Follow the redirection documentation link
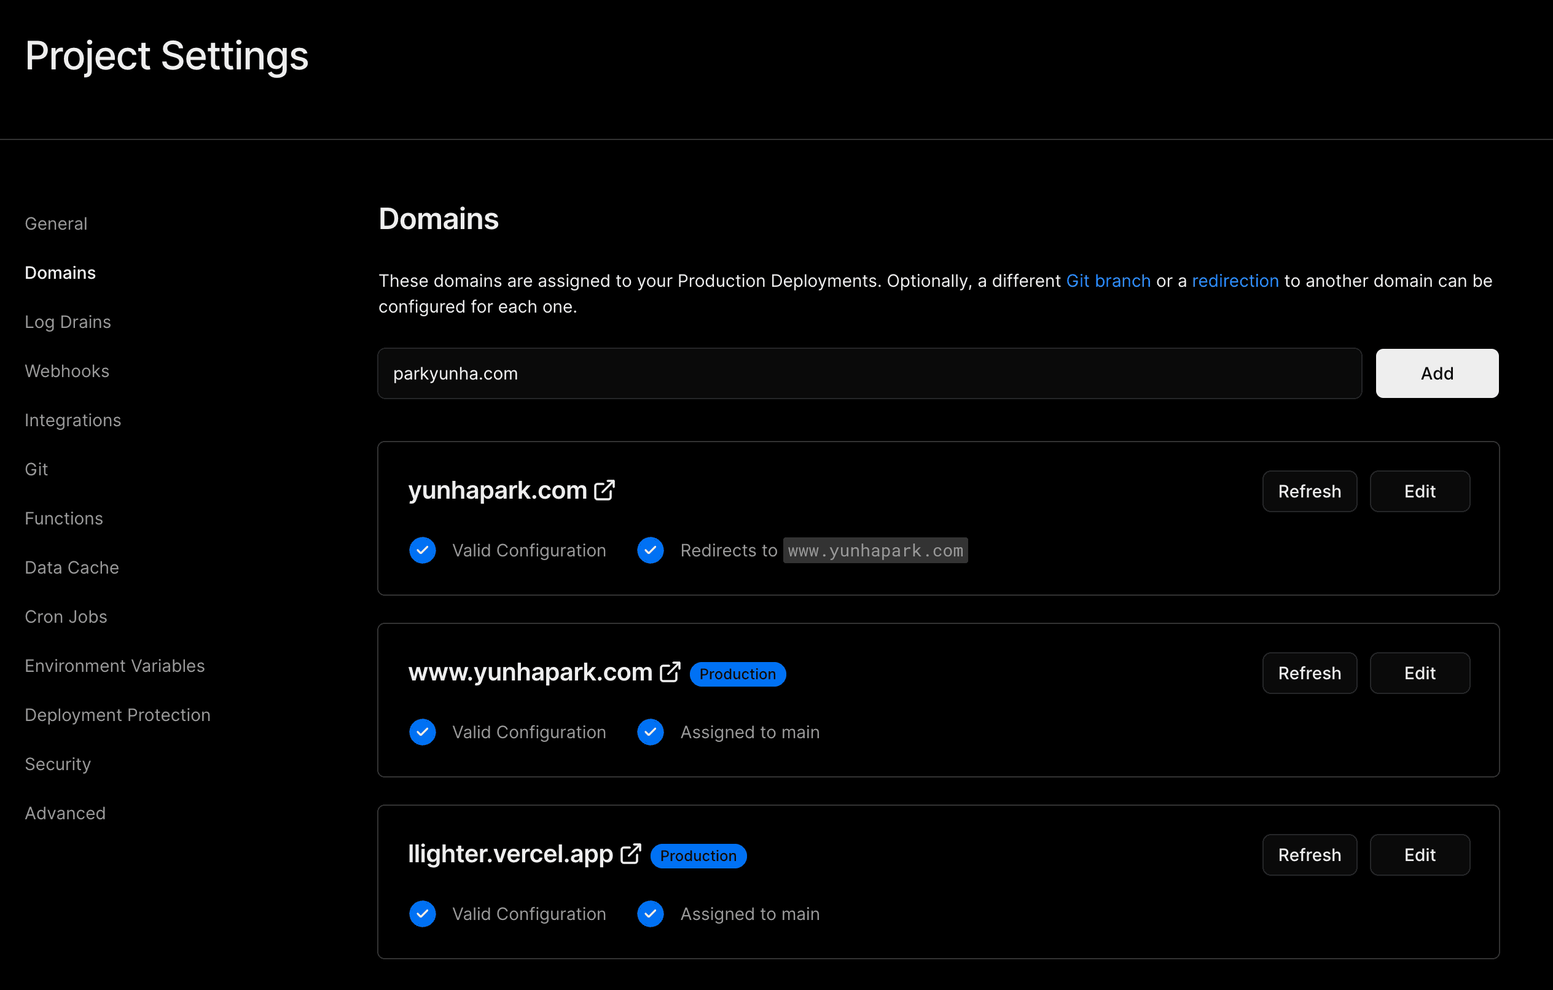 [1234, 281]
